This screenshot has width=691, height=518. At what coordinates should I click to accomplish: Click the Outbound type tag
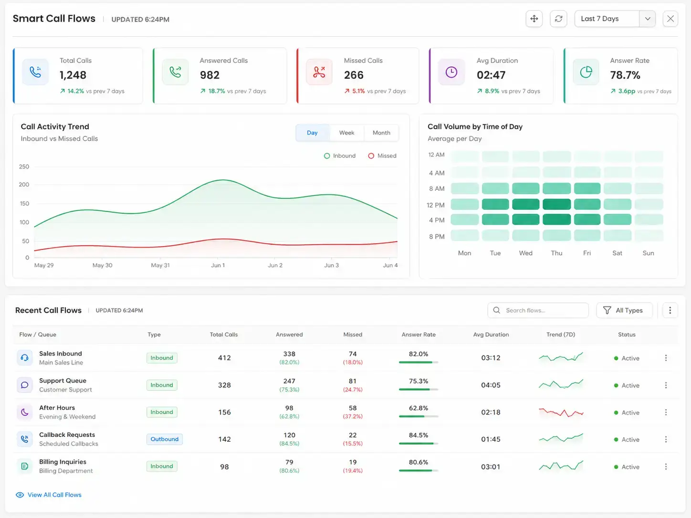click(x=165, y=439)
